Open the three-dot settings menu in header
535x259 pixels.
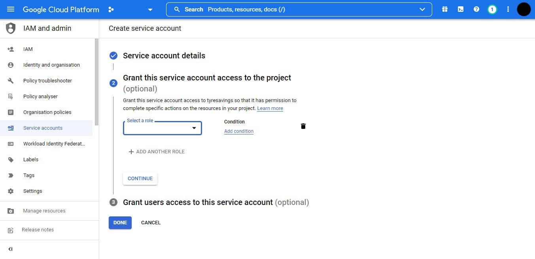click(x=508, y=9)
